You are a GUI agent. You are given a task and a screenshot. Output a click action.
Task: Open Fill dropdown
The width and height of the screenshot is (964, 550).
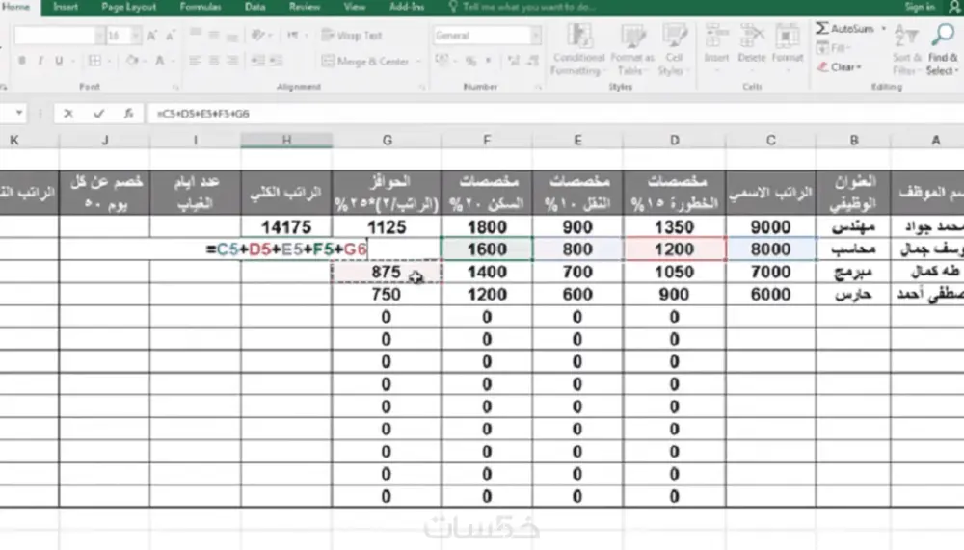tap(834, 47)
